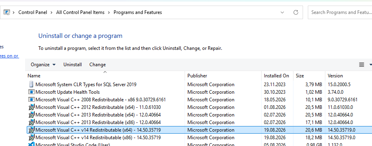Click version 3.74.0.0
Image resolution: width=372 pixels, height=146 pixels.
335,92
